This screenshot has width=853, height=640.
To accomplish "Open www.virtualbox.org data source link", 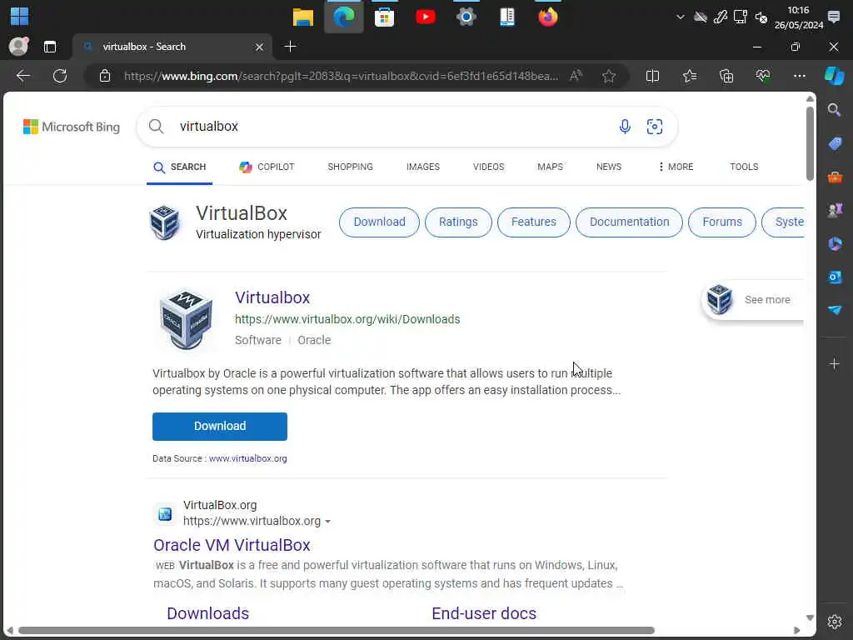I will 248,459.
